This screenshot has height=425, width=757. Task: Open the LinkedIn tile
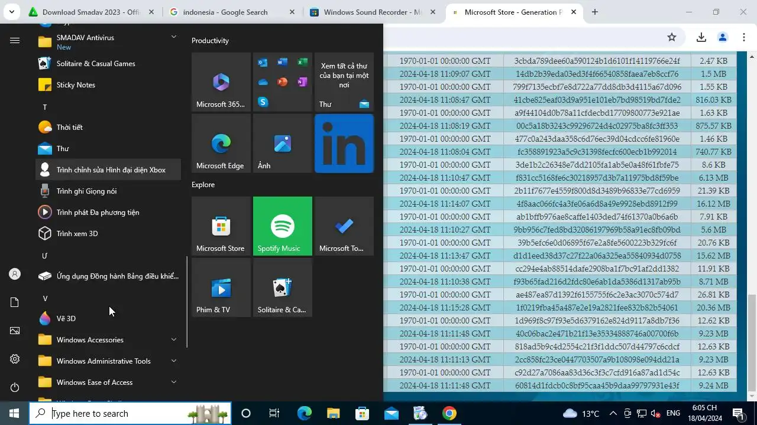click(x=344, y=143)
